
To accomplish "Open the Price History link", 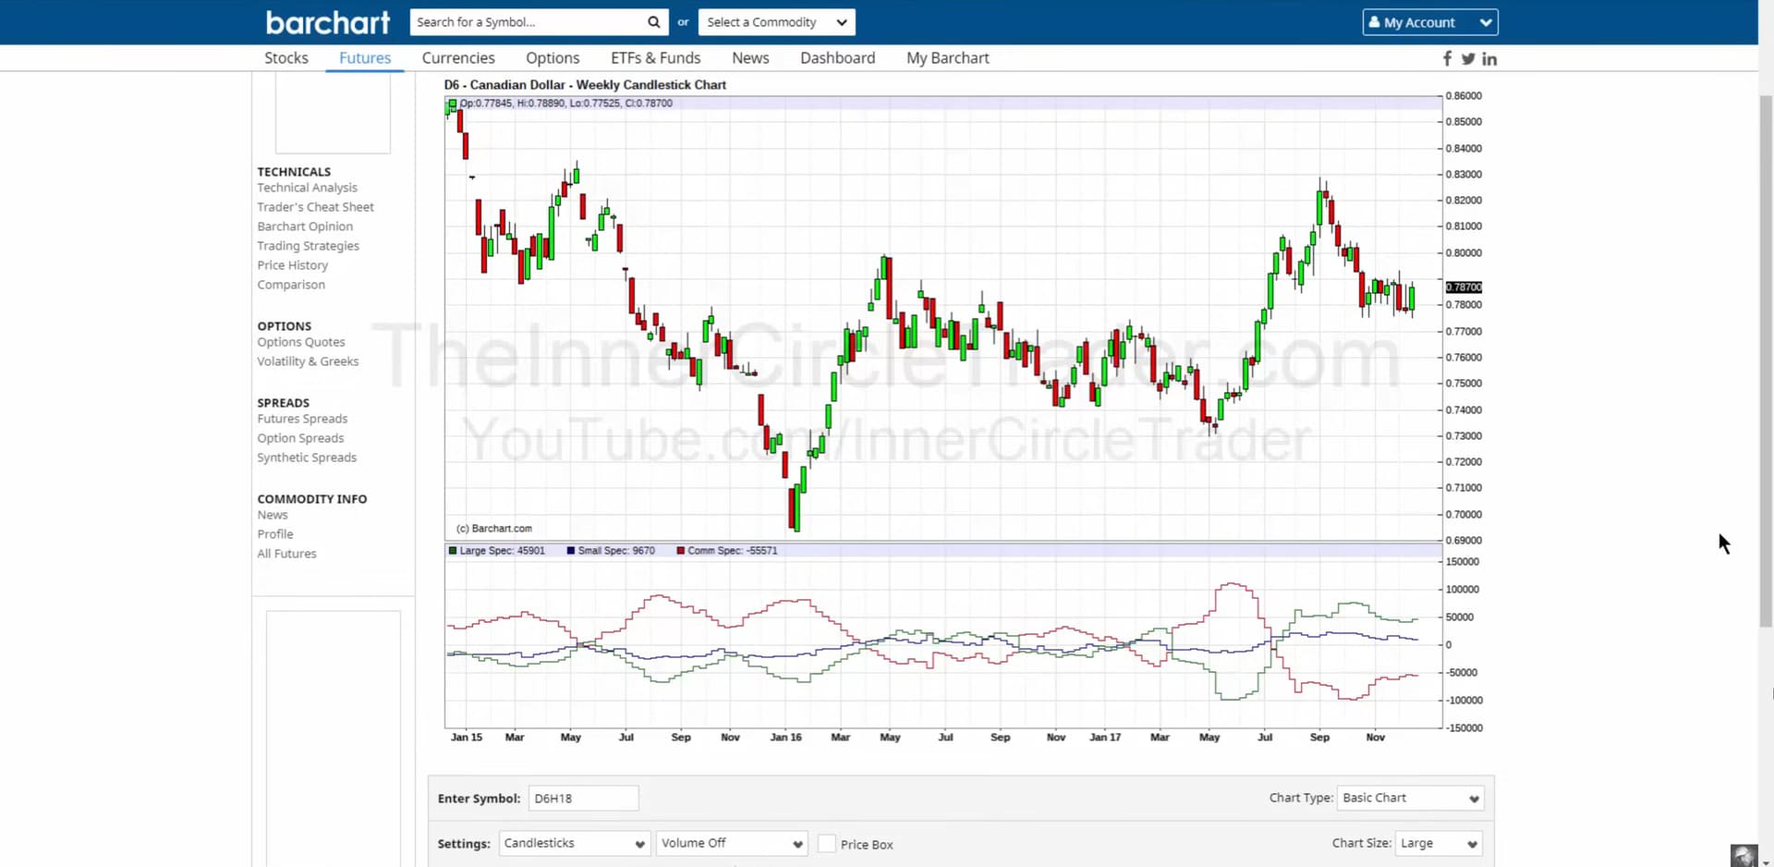I will pyautogui.click(x=292, y=265).
